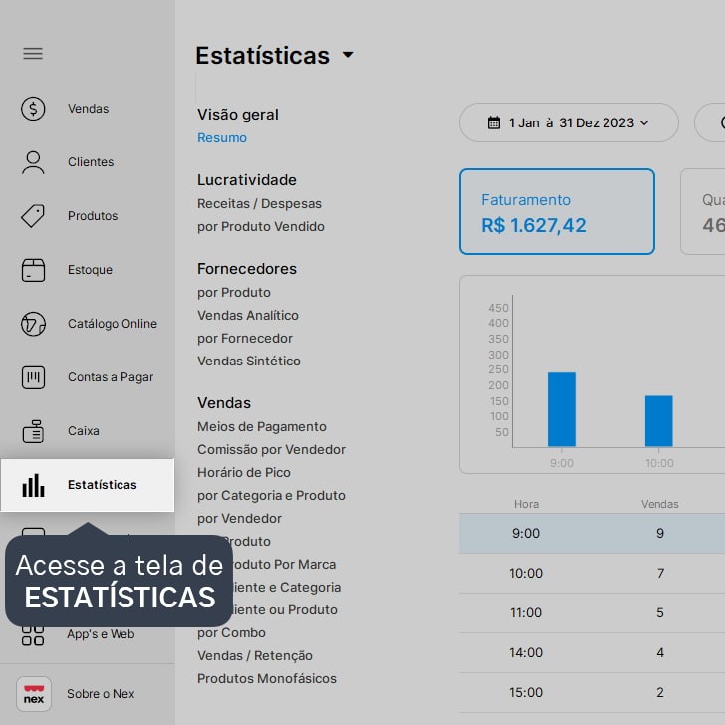Click the Caixa register icon

tap(33, 431)
